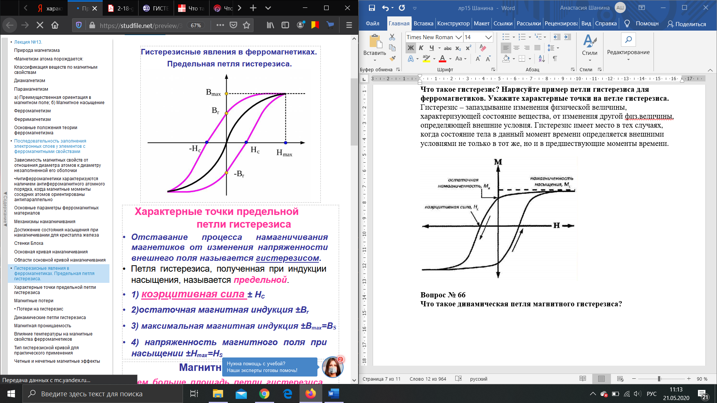This screenshot has height=403, width=717.
Task: Click the Clear formatting eraser icon
Action: tap(483, 48)
